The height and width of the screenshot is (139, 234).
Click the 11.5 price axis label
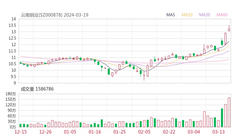pyautogui.click(x=12, y=51)
